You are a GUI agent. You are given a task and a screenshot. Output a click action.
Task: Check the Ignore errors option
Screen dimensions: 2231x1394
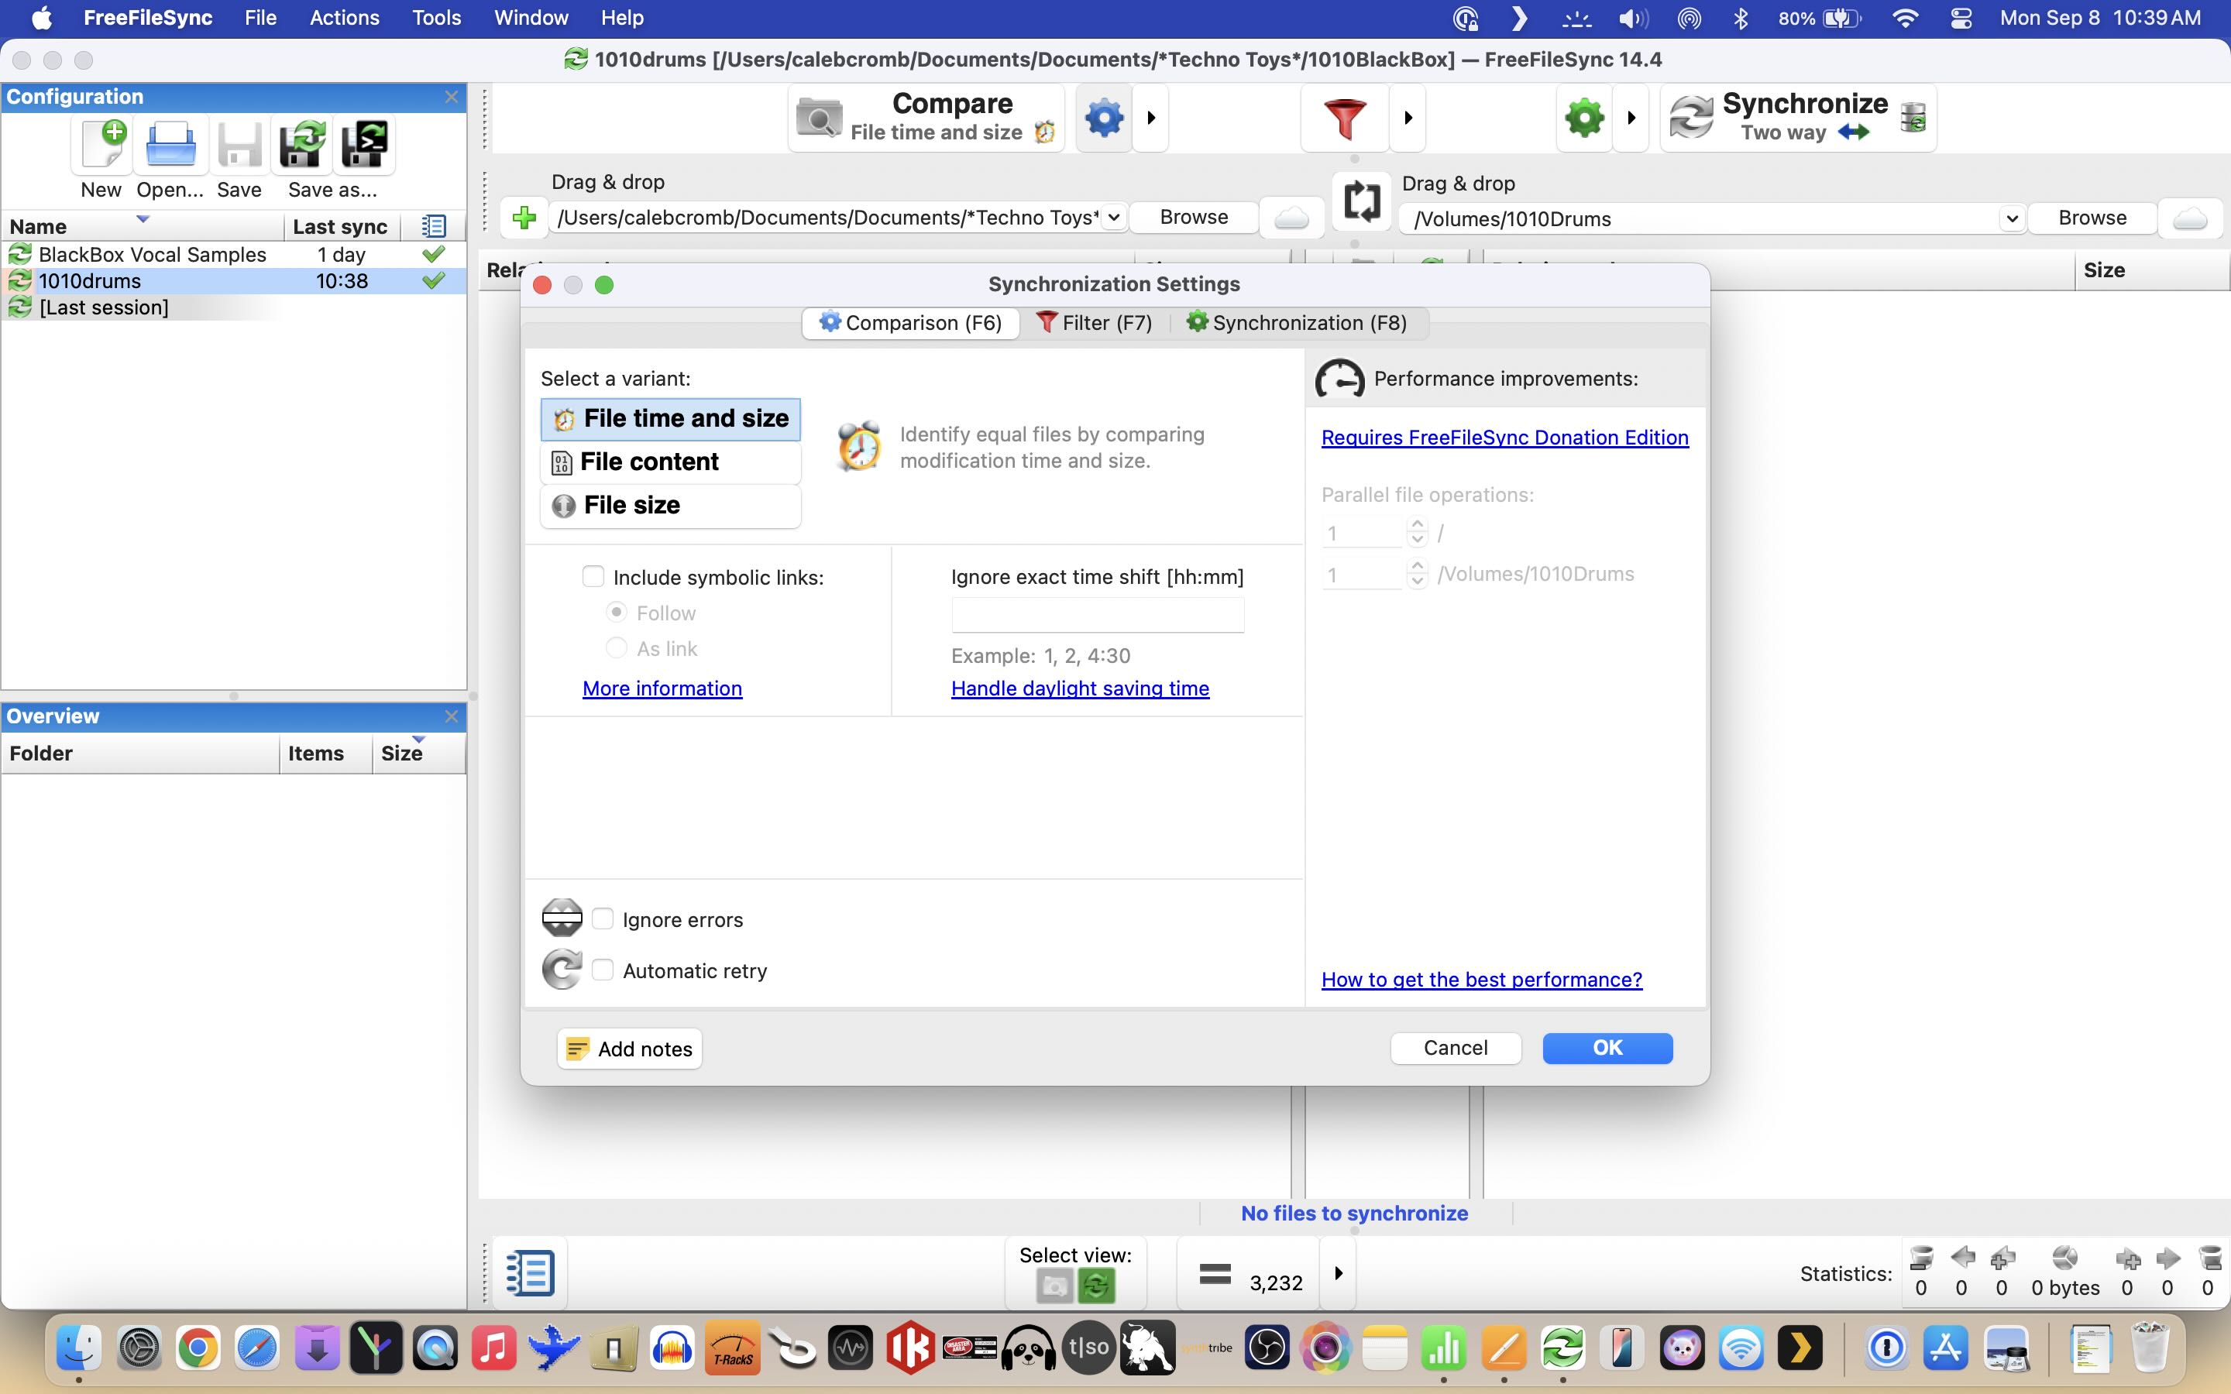(603, 918)
